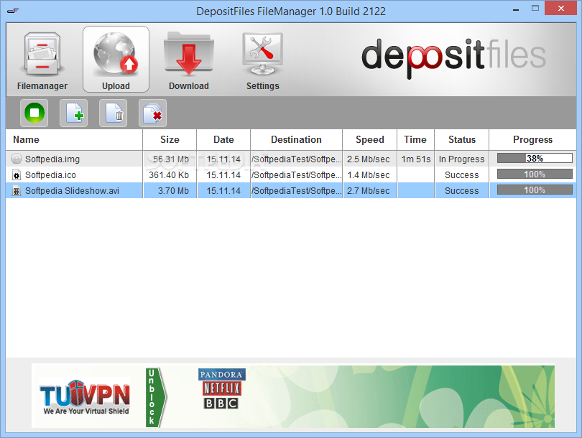The width and height of the screenshot is (582, 438).
Task: Select the Softpedia.img file row
Action: point(291,159)
